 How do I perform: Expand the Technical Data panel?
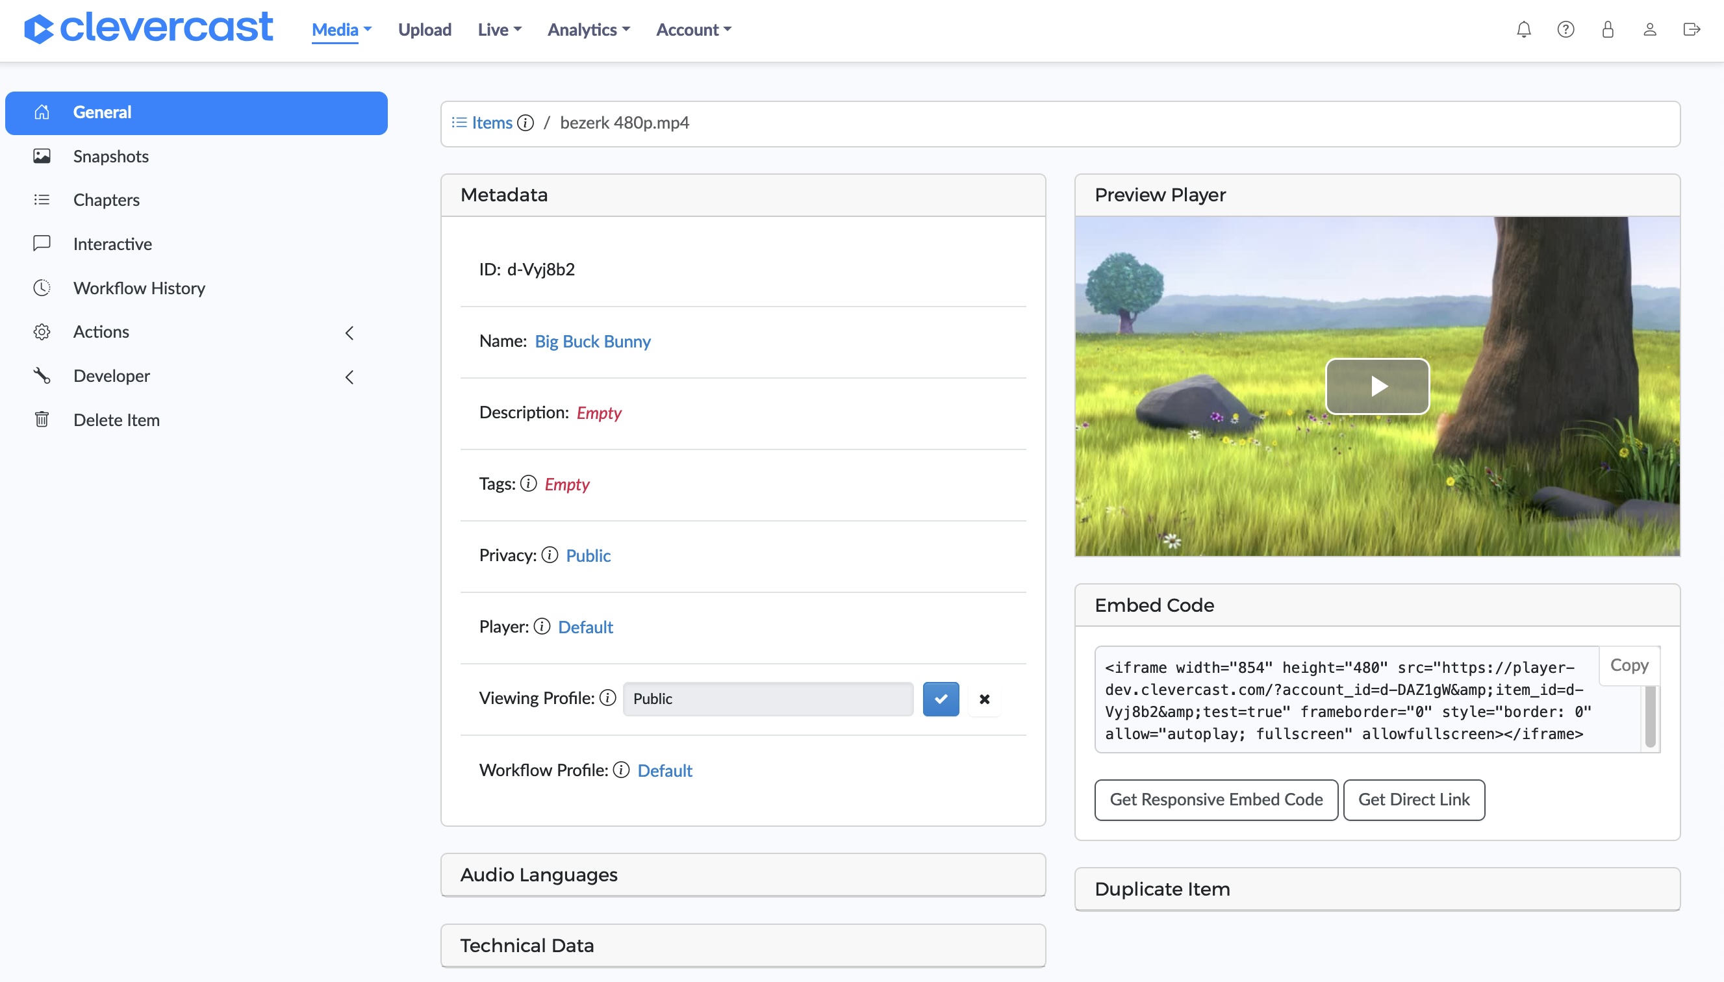(743, 946)
